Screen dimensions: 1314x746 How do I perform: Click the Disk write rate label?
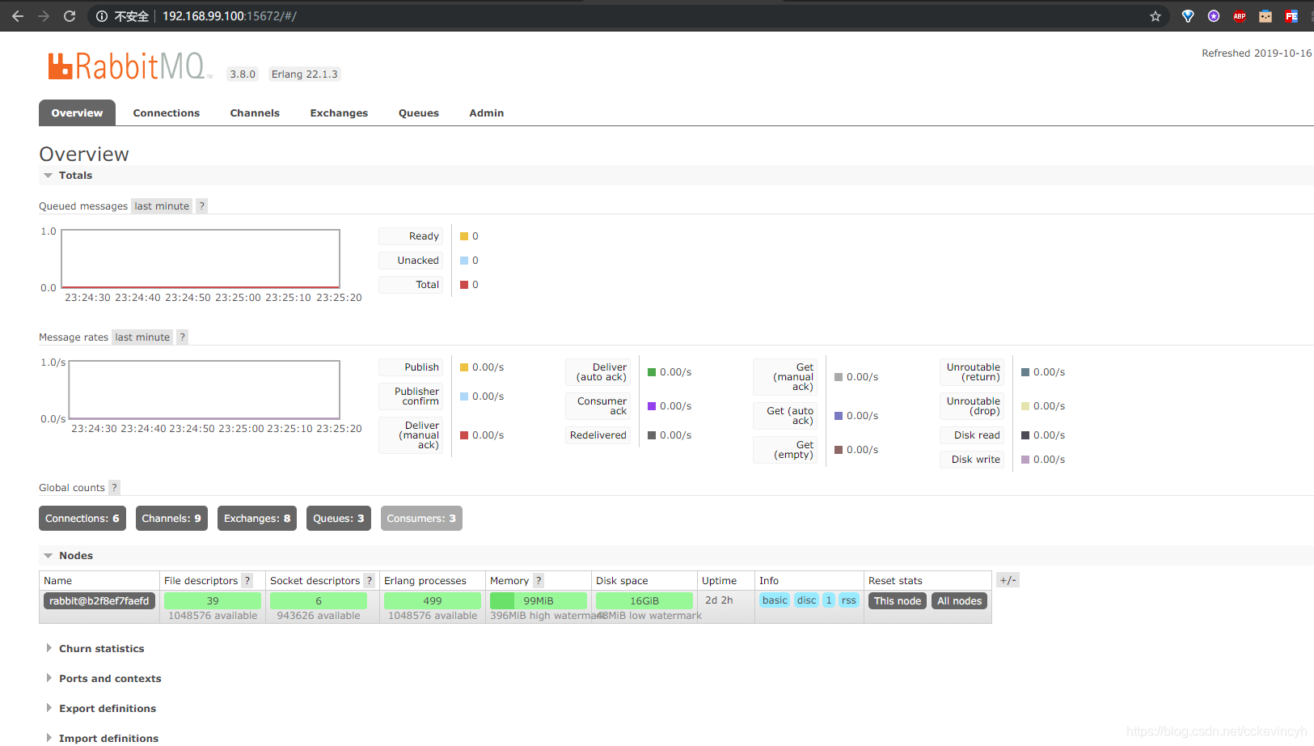tap(972, 460)
